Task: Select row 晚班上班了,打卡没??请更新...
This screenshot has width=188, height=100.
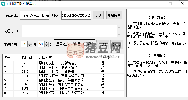Action: tap(63, 93)
